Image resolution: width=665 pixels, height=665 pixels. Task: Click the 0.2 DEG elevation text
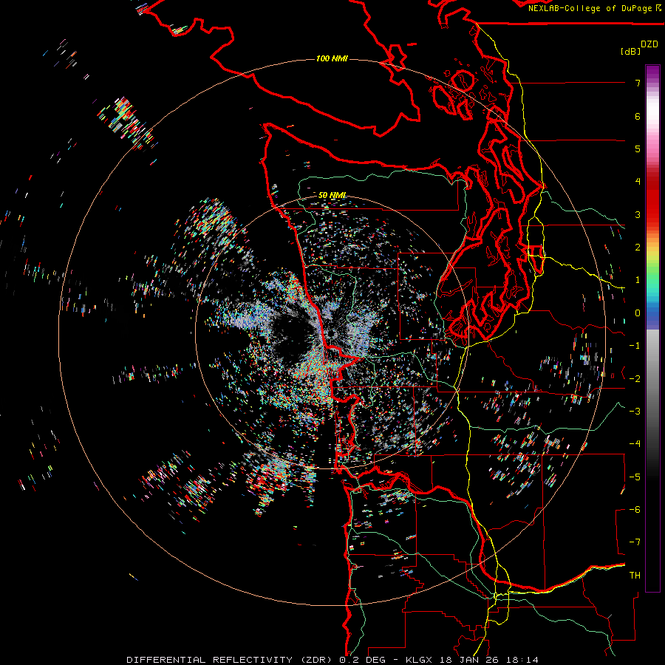click(x=362, y=660)
